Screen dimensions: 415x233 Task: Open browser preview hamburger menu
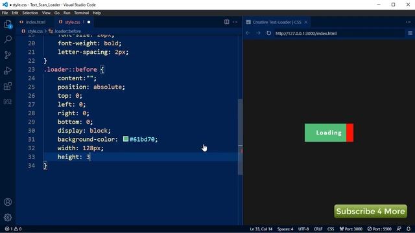(x=410, y=33)
